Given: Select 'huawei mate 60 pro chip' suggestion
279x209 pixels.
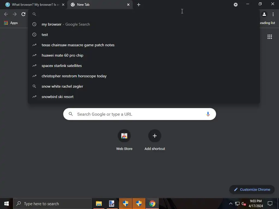Looking at the screenshot, I should 144,55.
